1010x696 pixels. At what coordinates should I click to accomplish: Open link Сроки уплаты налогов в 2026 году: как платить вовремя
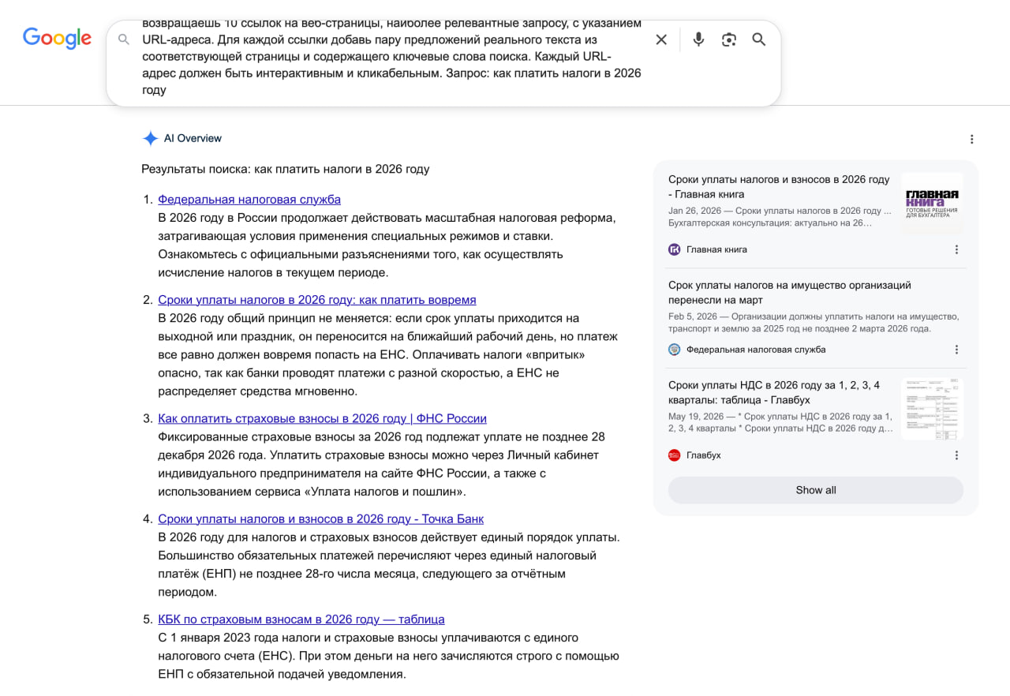click(317, 300)
